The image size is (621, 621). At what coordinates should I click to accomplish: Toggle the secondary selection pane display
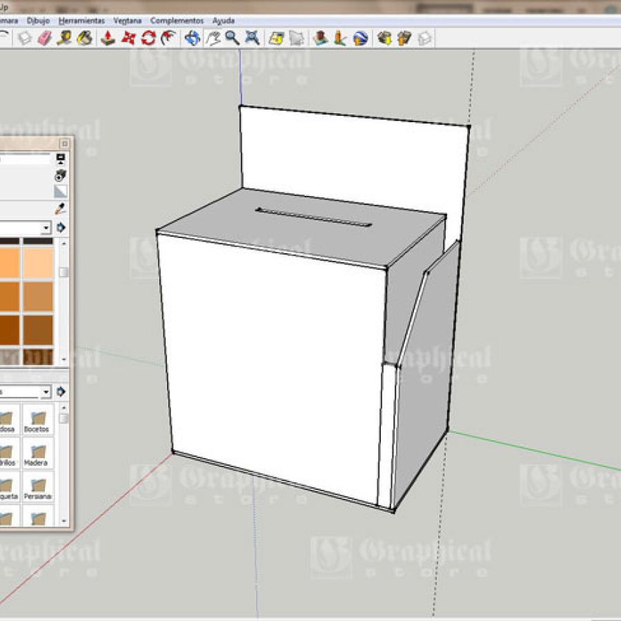pos(61,159)
